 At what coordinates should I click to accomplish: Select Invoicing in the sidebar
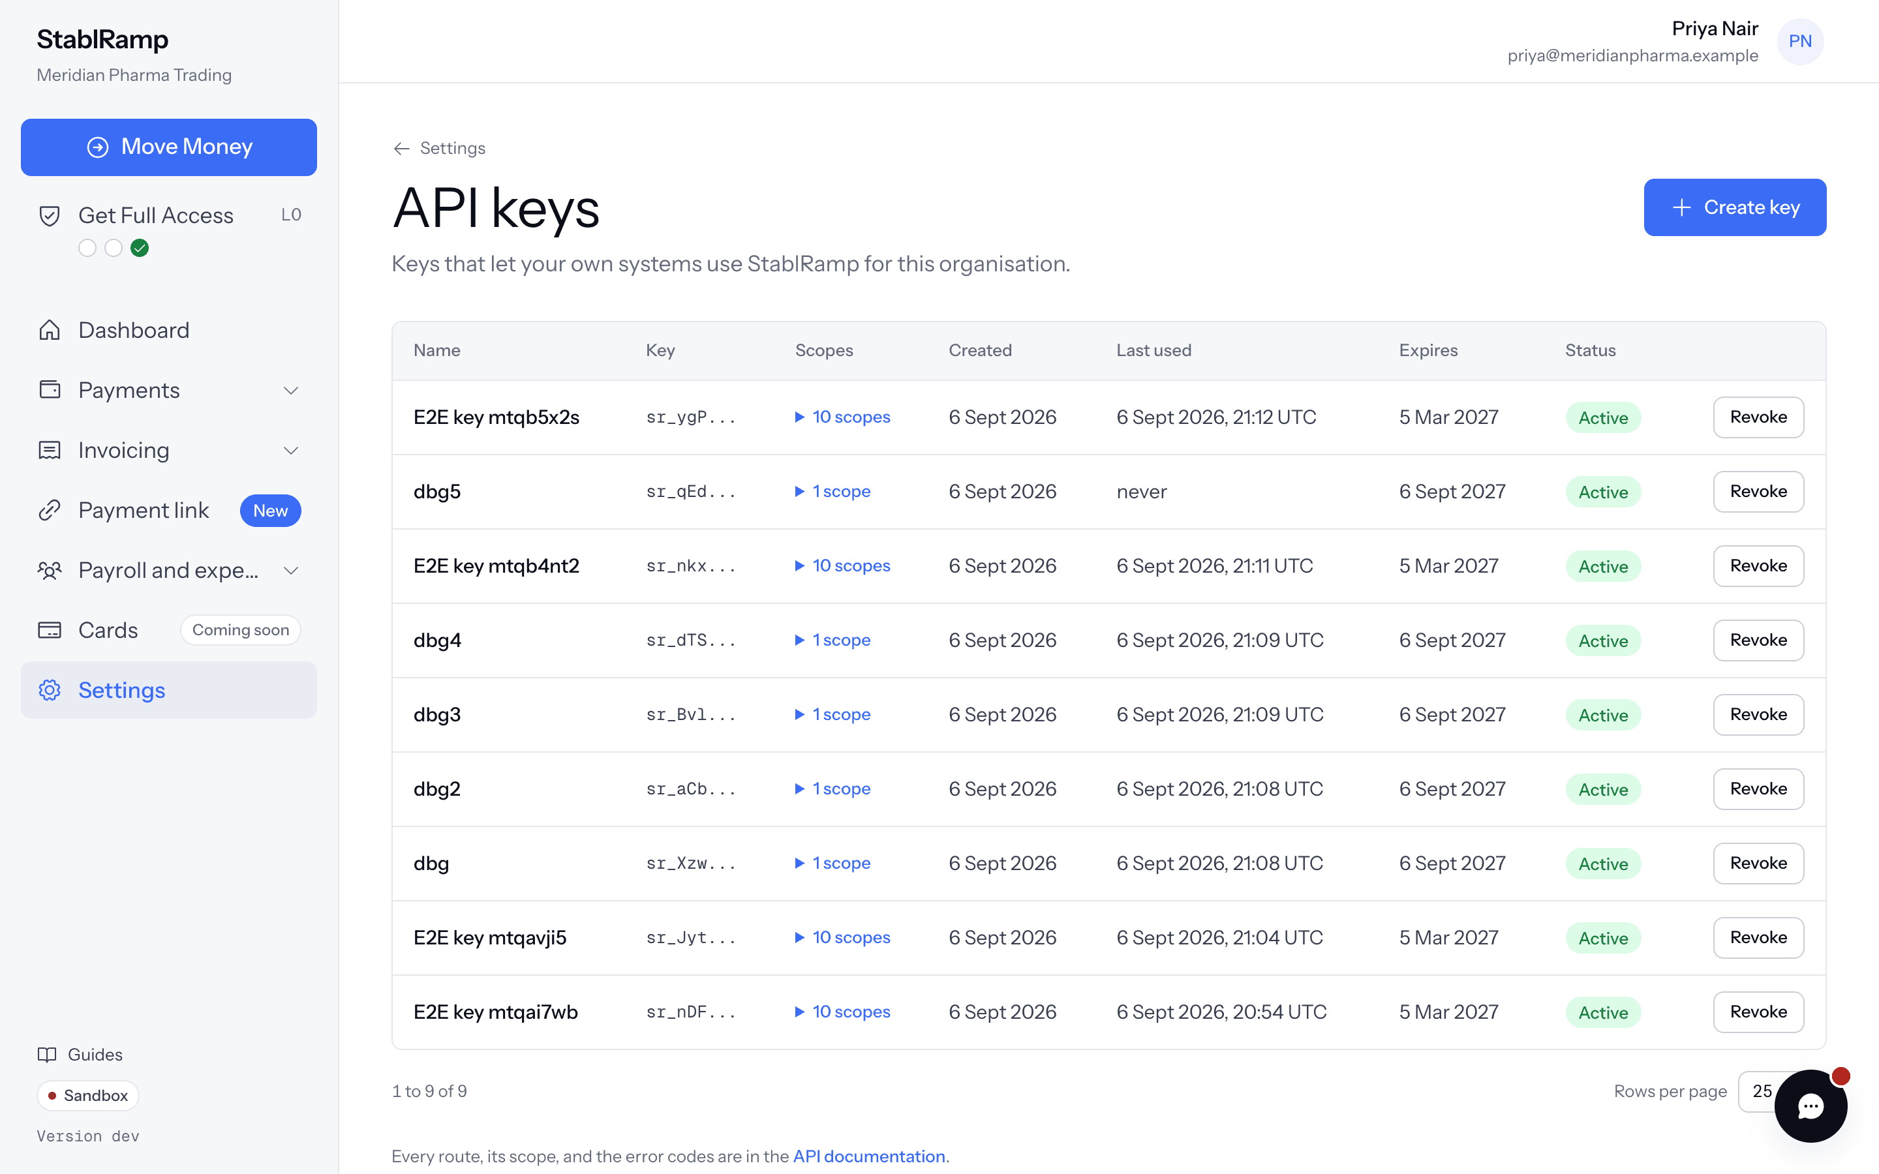[x=168, y=450]
